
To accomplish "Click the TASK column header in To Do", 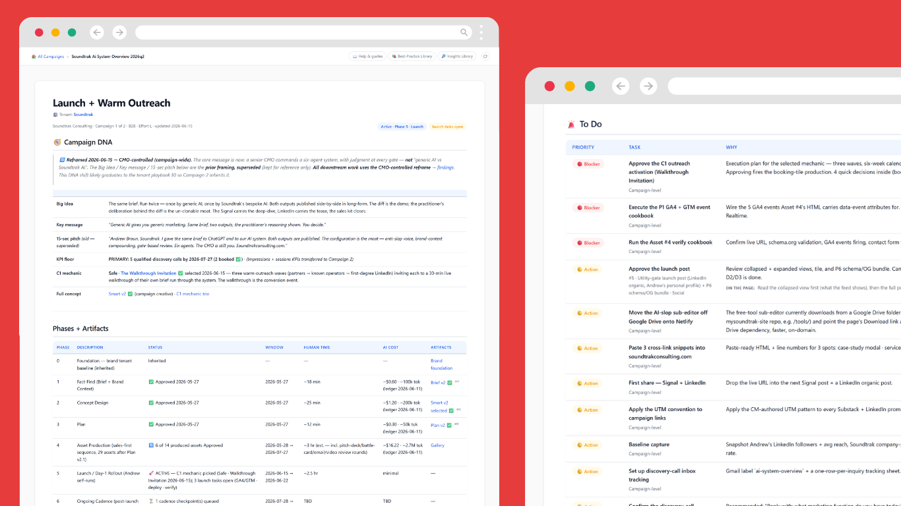I will click(635, 148).
